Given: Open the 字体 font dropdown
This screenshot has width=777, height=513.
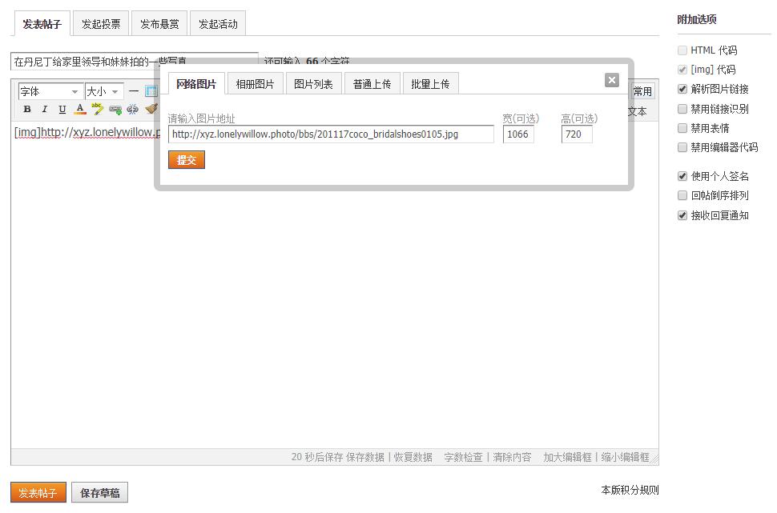Looking at the screenshot, I should pyautogui.click(x=50, y=91).
